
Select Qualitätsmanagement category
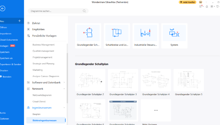(x=43, y=51)
